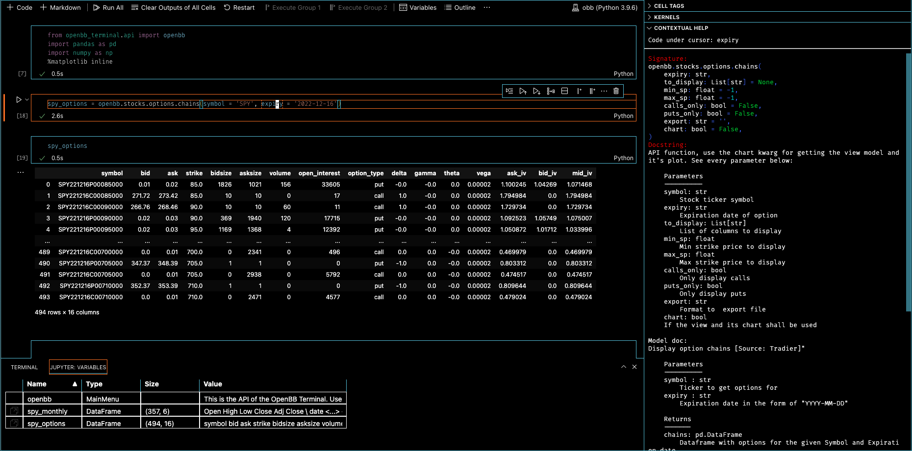Open run options dropdown beside cell play button
Screen dimensions: 912x451
pos(27,99)
